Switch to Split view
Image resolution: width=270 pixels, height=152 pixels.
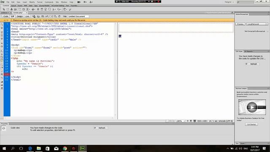click(12, 16)
